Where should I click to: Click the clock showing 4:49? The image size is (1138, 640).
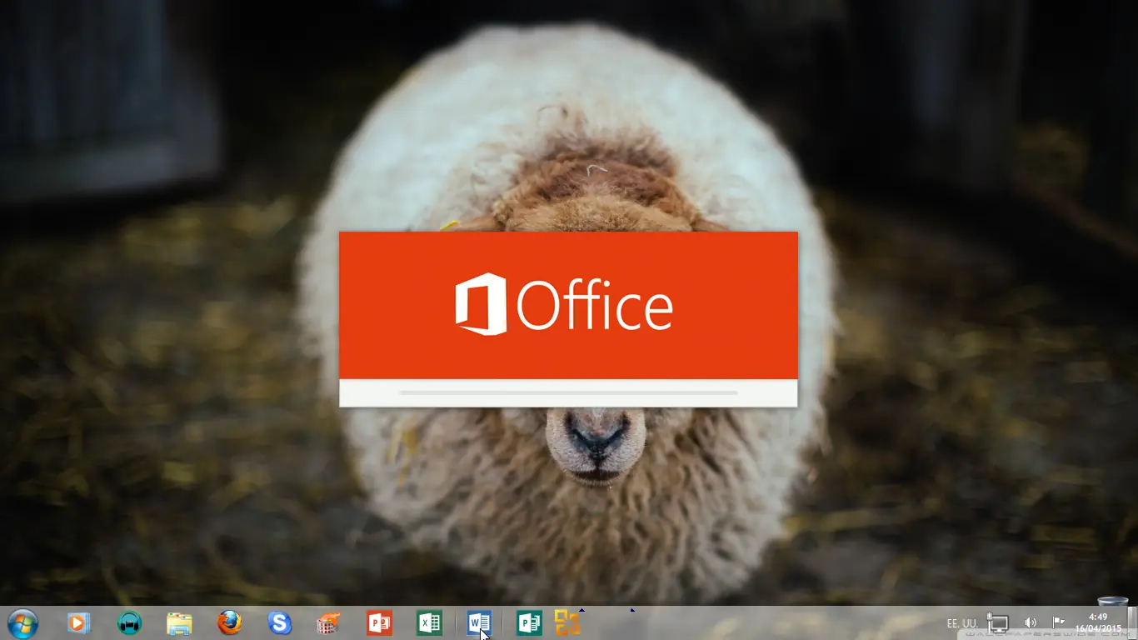coord(1098,622)
